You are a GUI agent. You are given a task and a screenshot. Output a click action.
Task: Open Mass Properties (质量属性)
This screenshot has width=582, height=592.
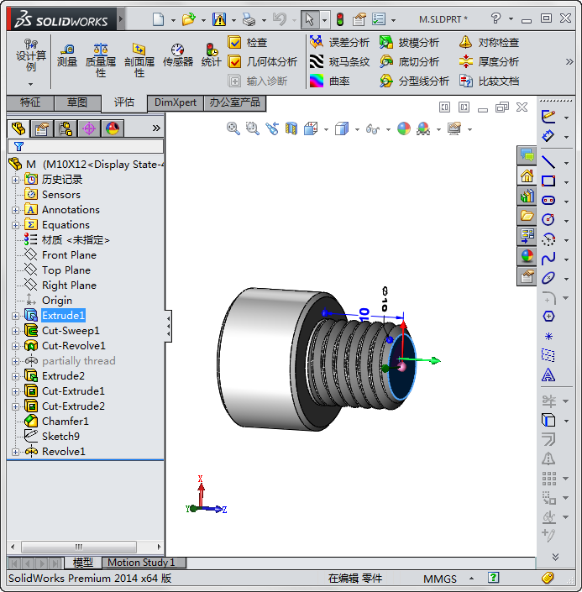(x=101, y=60)
